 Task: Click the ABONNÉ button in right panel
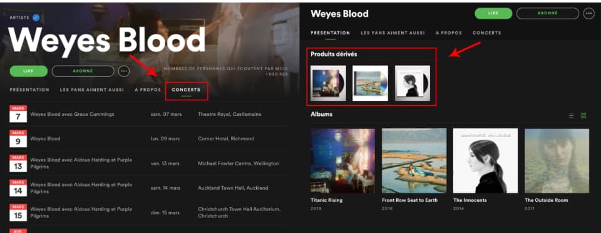point(547,13)
